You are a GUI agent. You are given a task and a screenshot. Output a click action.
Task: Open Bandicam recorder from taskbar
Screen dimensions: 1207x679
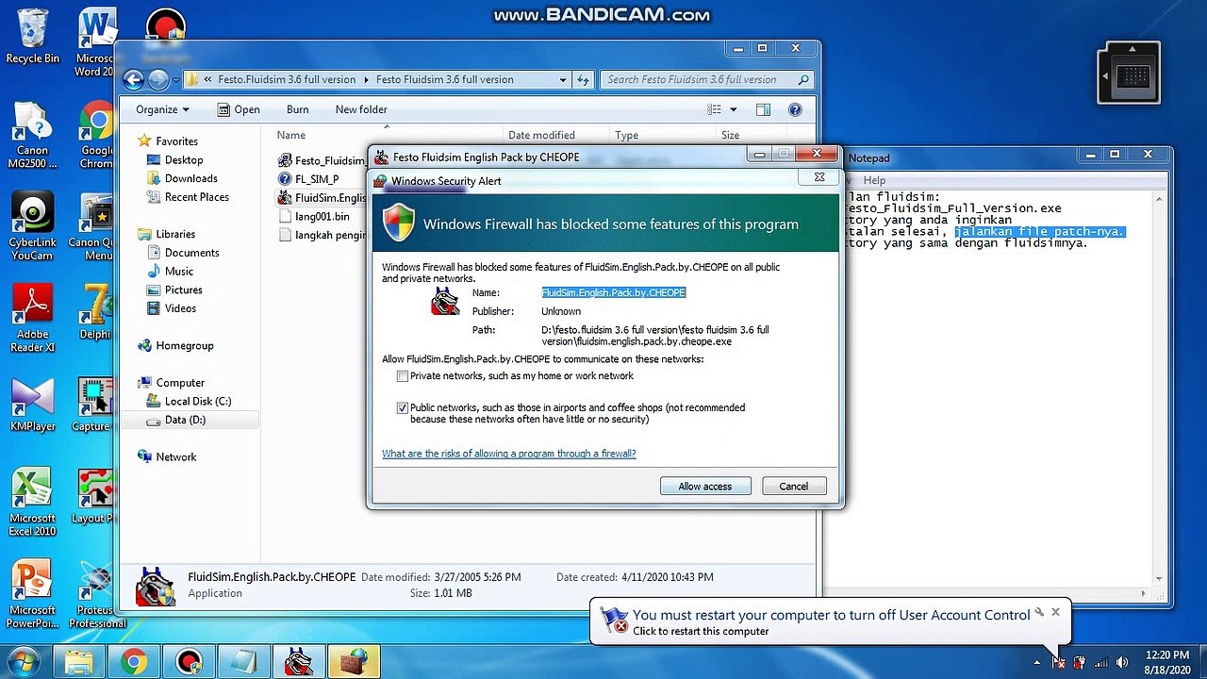(189, 662)
